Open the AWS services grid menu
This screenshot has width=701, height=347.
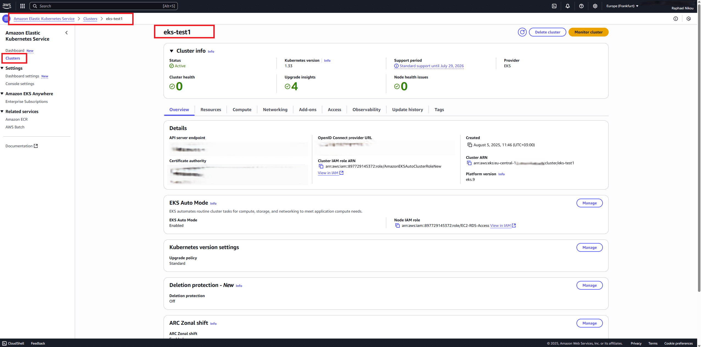coord(22,6)
